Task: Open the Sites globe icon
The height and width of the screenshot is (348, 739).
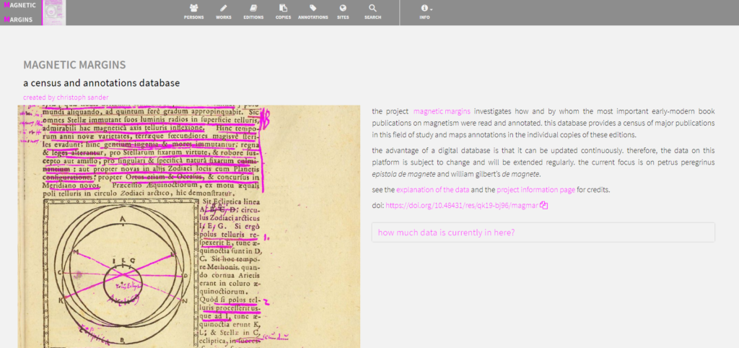Action: point(343,8)
